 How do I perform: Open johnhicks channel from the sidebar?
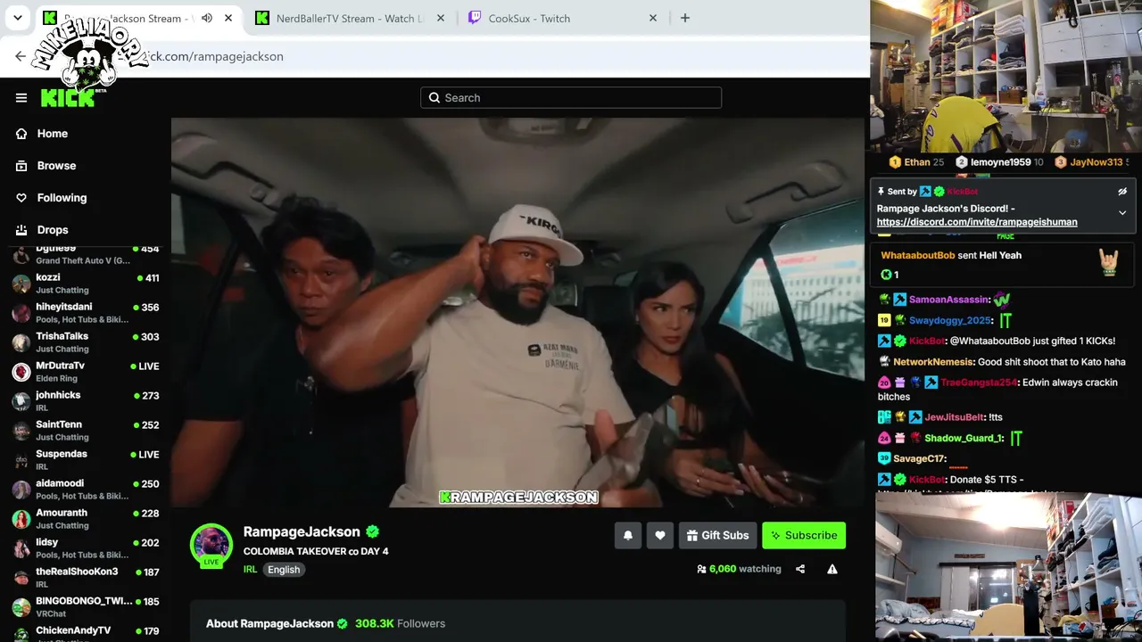[x=86, y=401]
